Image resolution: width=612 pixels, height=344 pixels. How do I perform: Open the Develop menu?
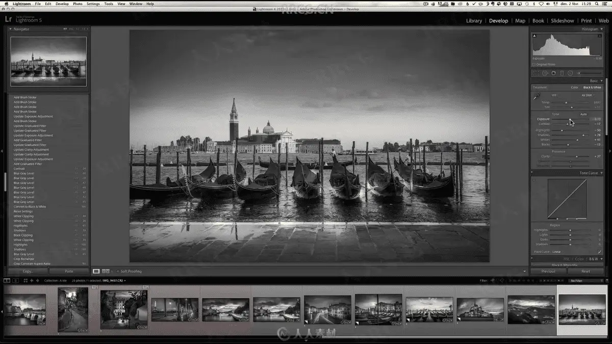pyautogui.click(x=62, y=4)
